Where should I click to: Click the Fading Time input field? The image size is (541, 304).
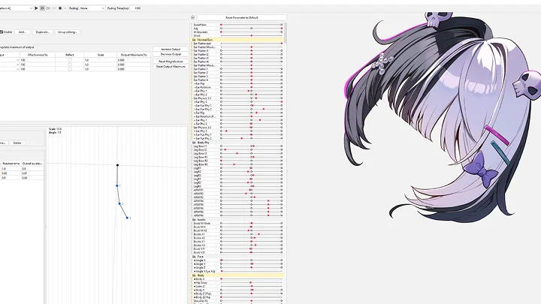click(x=136, y=8)
